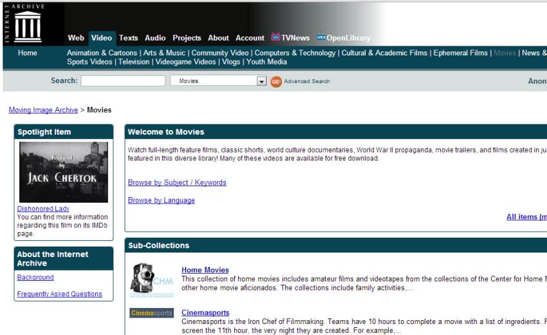The height and width of the screenshot is (335, 547).
Task: Click the All items link
Action: click(x=526, y=217)
